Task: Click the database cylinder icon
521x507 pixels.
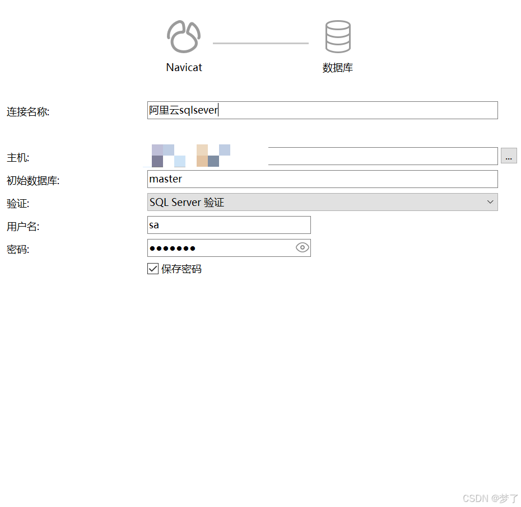Action: [338, 36]
